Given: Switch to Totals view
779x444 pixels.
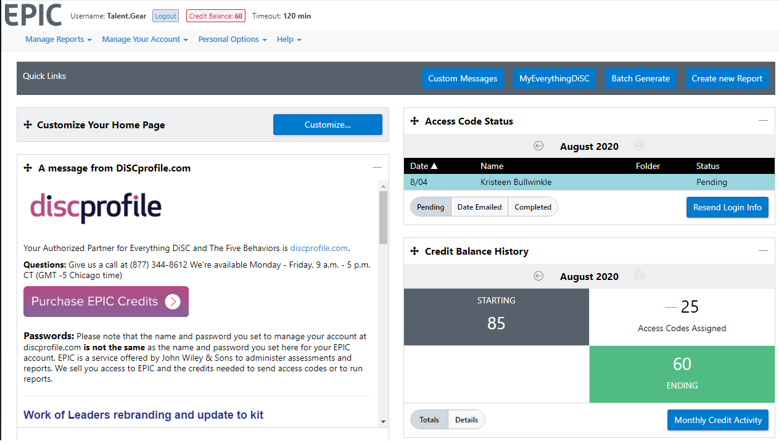Looking at the screenshot, I should pos(429,420).
